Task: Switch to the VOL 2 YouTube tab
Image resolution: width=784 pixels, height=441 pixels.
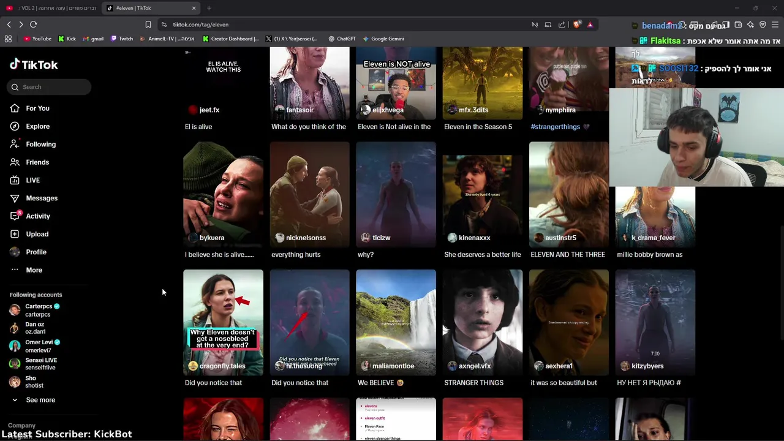Action: coord(51,8)
